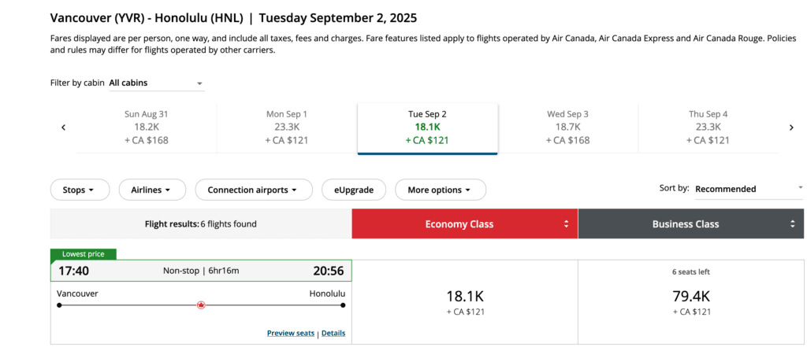
Task: Open the flight Details link
Action: point(333,334)
